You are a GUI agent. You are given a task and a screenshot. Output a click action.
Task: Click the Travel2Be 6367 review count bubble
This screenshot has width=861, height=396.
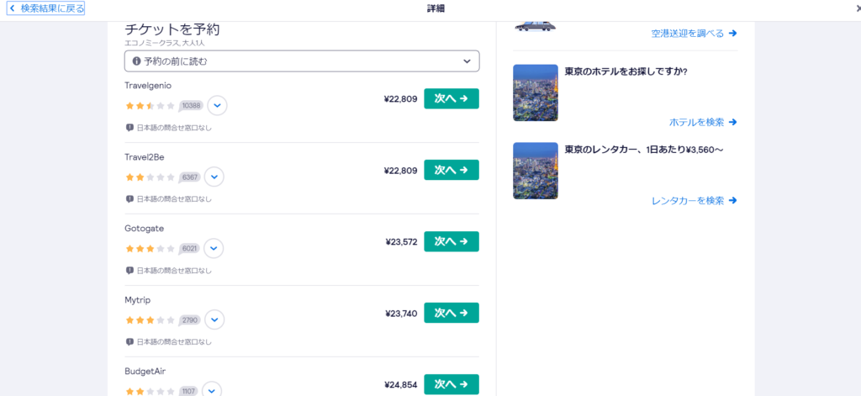[x=189, y=177]
